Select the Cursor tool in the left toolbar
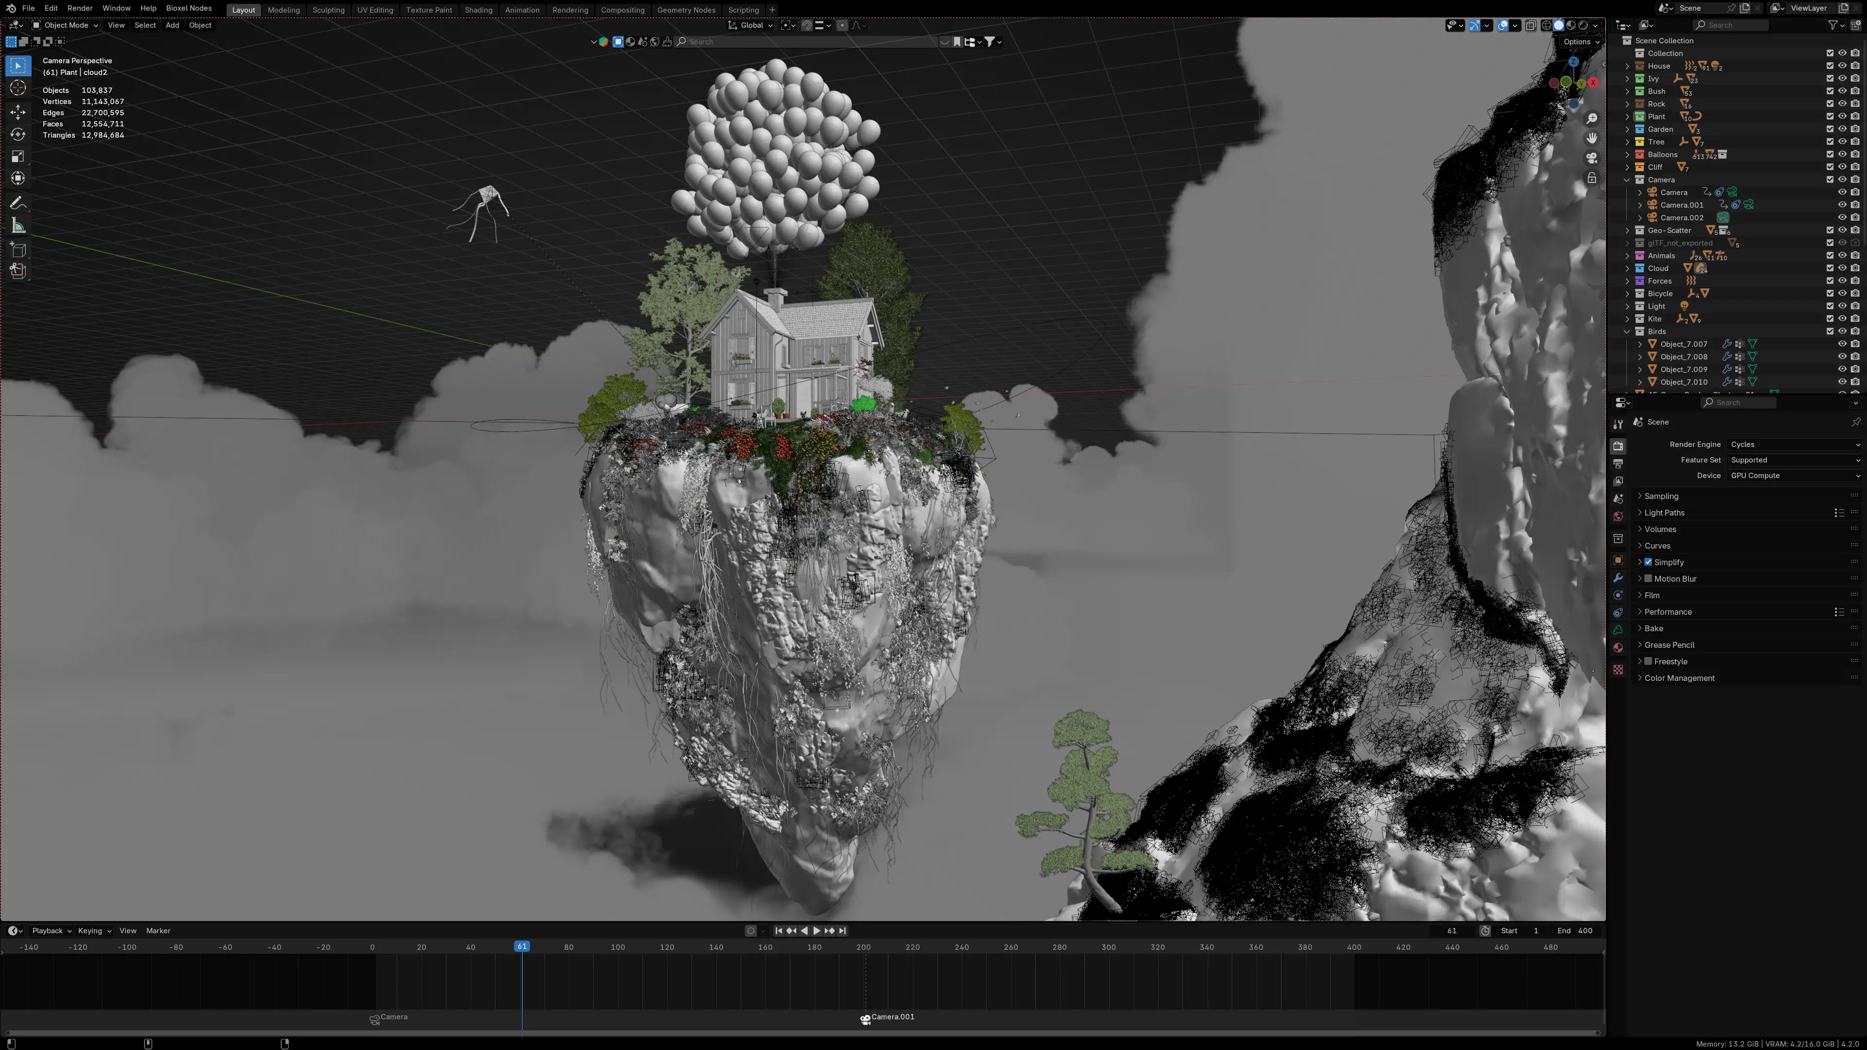 [x=18, y=89]
